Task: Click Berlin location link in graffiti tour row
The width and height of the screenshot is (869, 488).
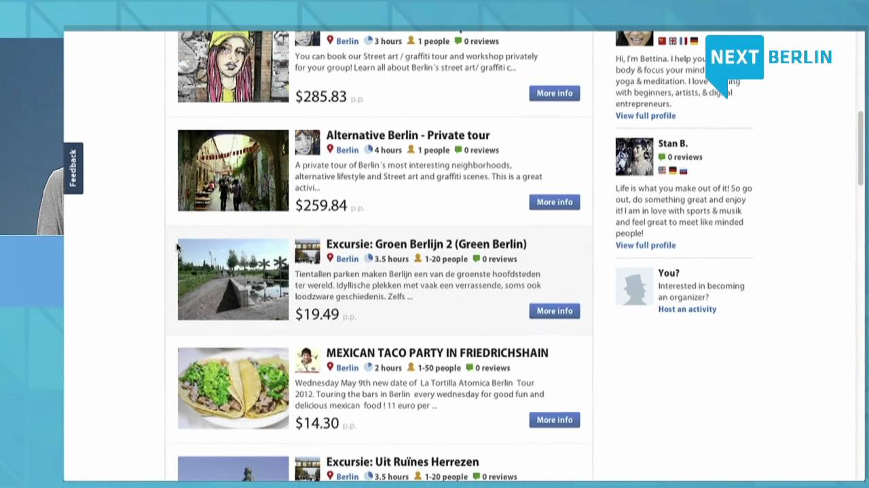Action: pos(347,41)
